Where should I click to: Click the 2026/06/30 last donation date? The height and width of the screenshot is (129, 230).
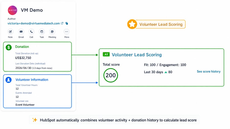tap(23, 68)
